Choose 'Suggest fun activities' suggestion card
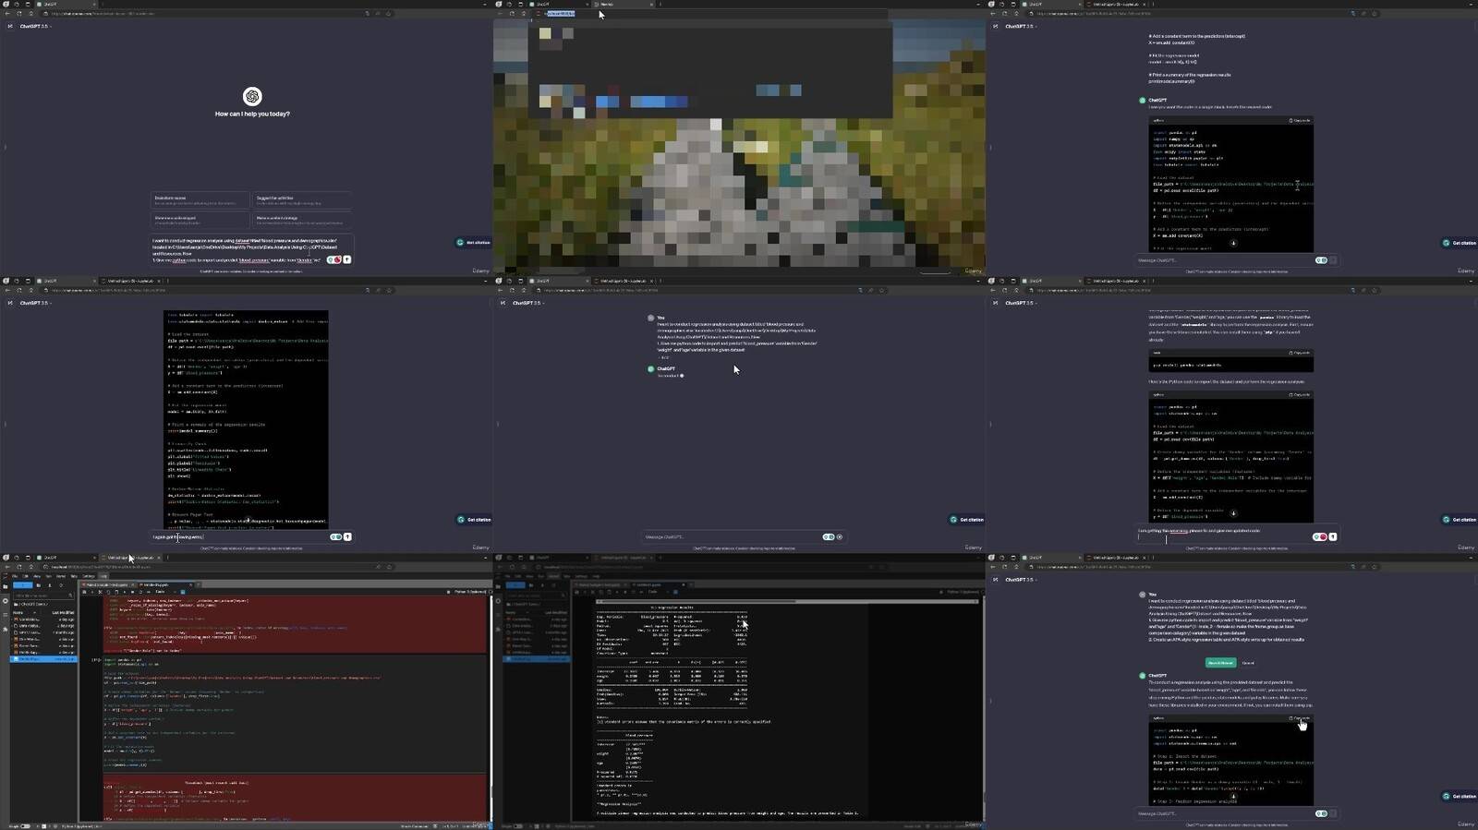1478x830 pixels. [x=302, y=200]
